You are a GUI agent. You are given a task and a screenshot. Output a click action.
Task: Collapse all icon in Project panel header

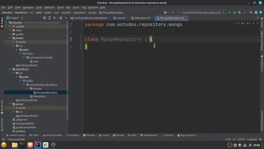click(x=54, y=18)
